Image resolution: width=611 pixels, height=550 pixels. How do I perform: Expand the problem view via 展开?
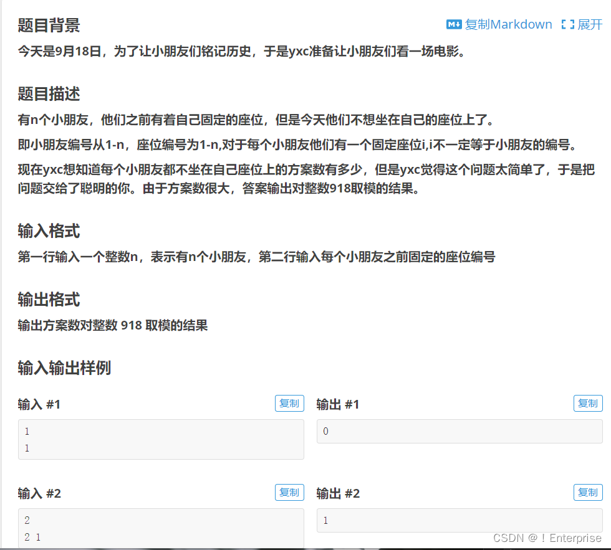click(590, 24)
